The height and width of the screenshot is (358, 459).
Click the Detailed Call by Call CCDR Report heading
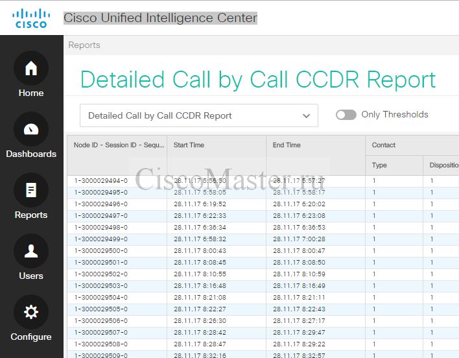point(258,80)
